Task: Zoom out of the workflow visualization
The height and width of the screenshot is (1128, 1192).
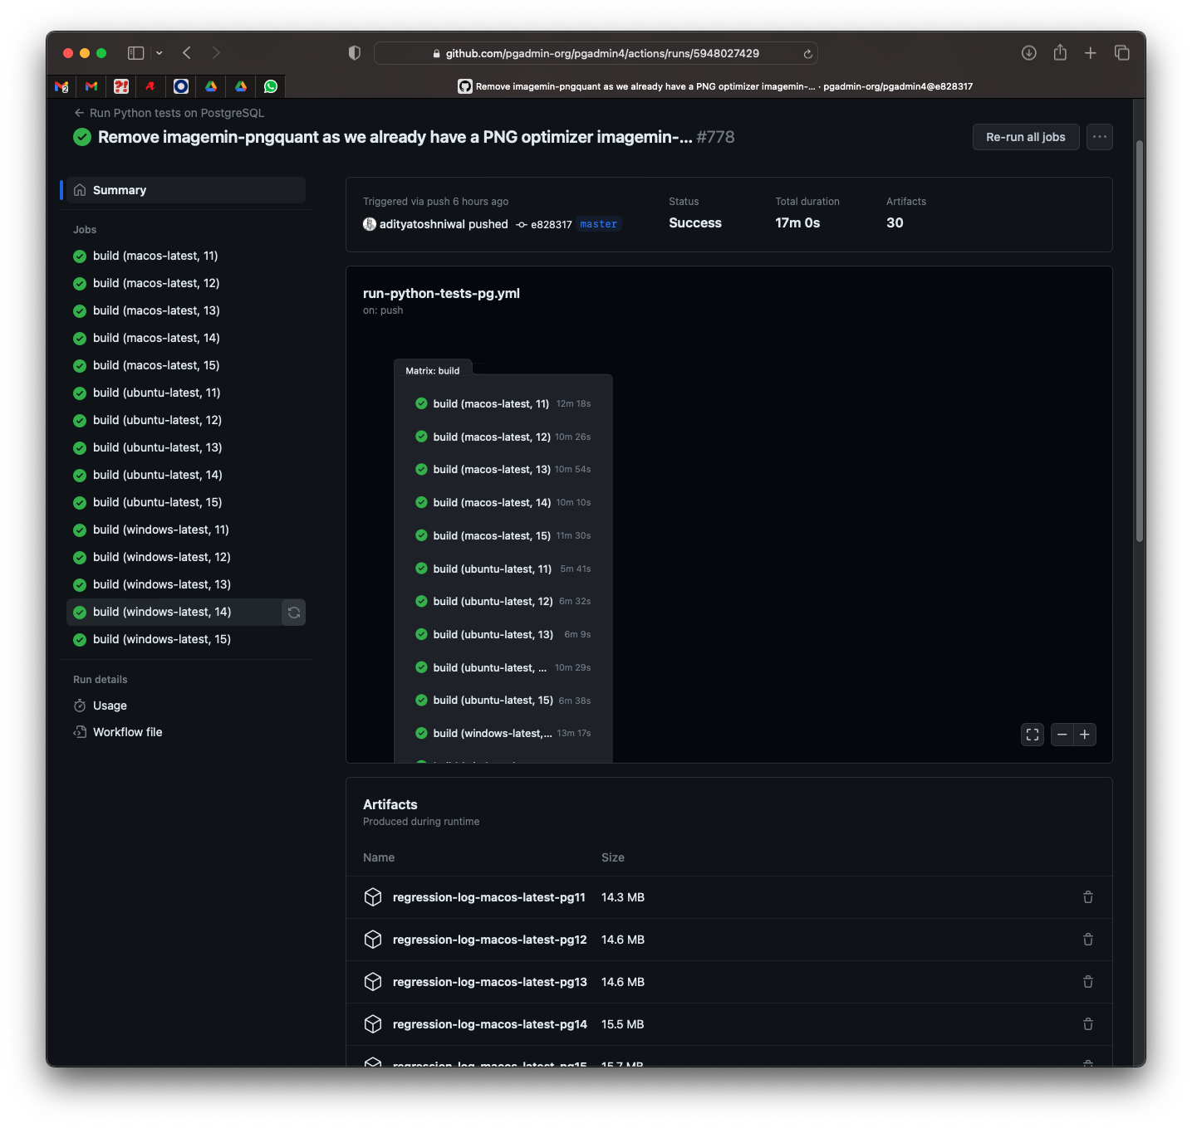Action: (1062, 735)
